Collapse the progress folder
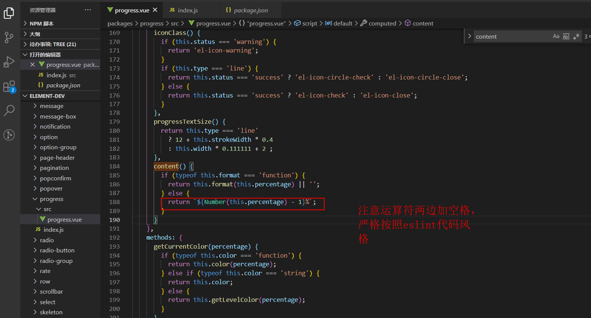This screenshot has height=318, width=591. click(60, 199)
